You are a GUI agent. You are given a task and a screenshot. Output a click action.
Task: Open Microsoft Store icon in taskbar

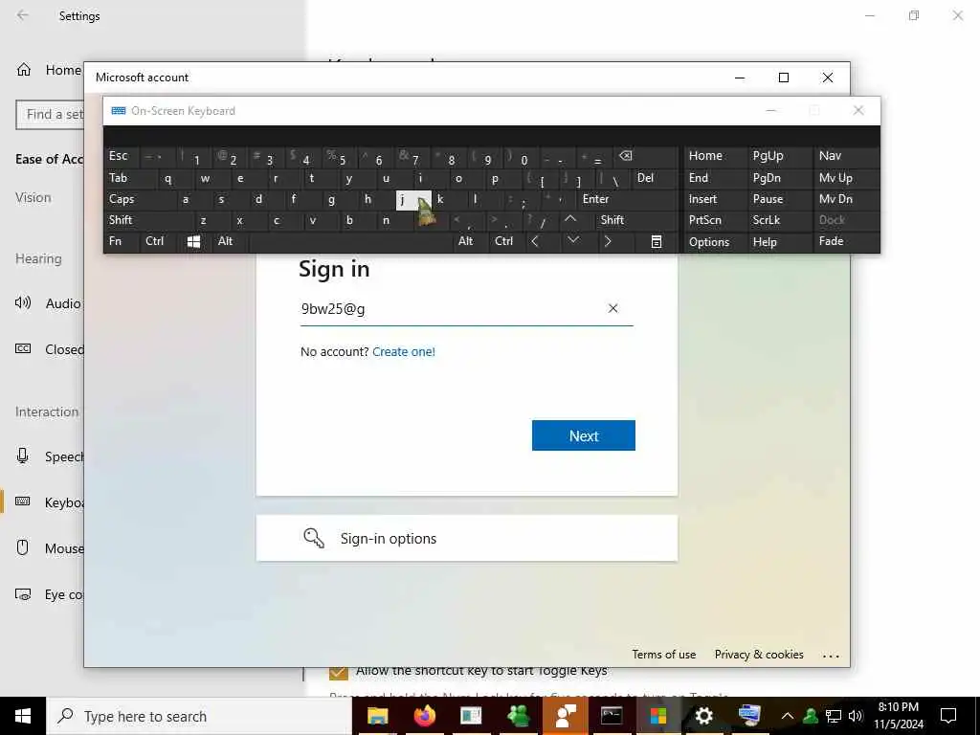(x=657, y=716)
